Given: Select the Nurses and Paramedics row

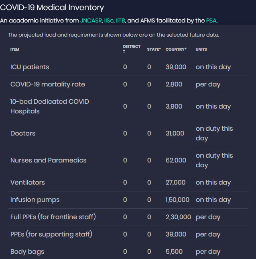Looking at the screenshot, I should pos(49,160).
